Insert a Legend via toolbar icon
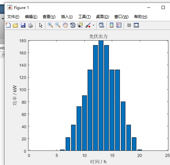 pyautogui.click(x=119, y=25)
